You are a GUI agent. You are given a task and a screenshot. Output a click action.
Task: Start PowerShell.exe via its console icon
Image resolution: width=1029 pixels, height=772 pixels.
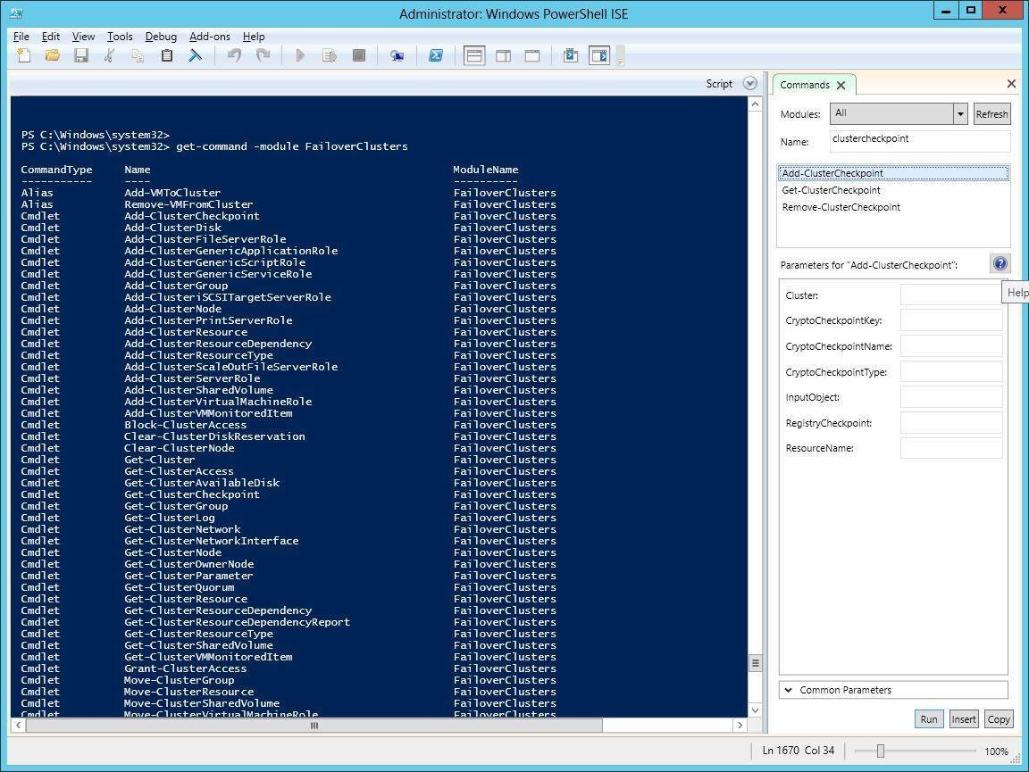click(x=436, y=55)
